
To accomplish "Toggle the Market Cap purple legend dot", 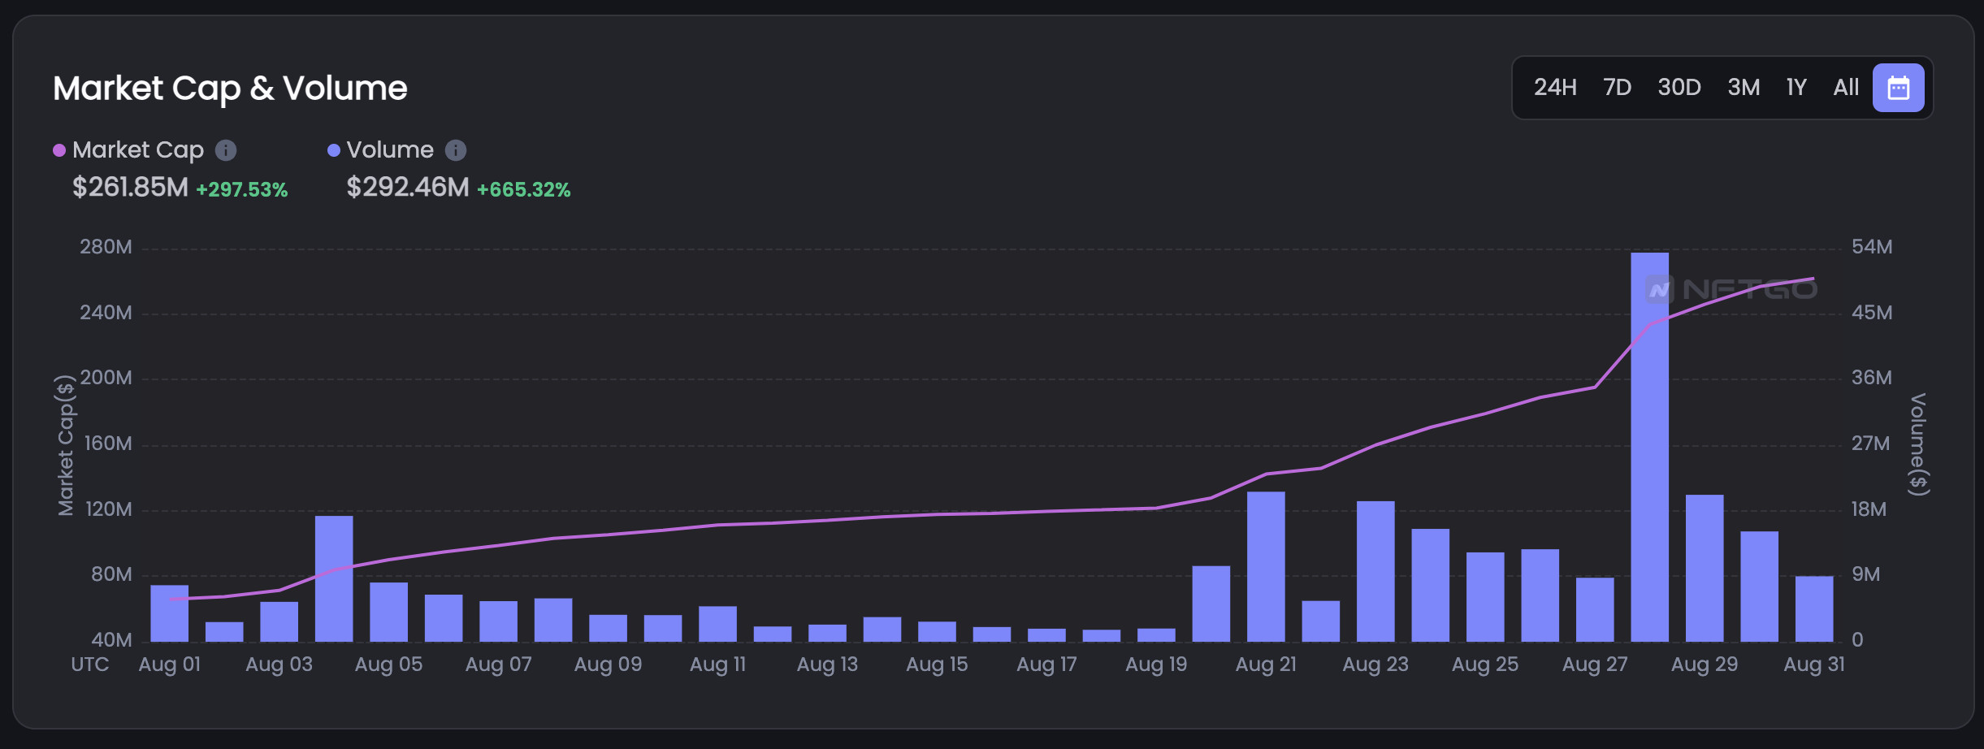I will tap(59, 150).
